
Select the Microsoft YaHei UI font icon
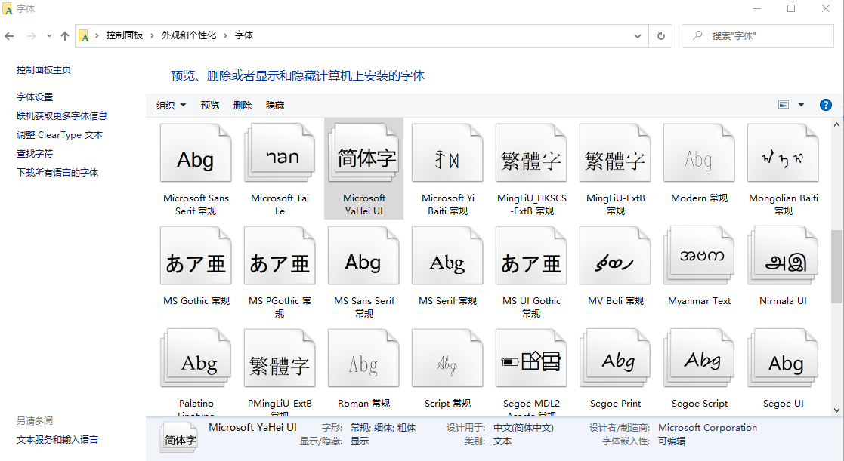[363, 152]
